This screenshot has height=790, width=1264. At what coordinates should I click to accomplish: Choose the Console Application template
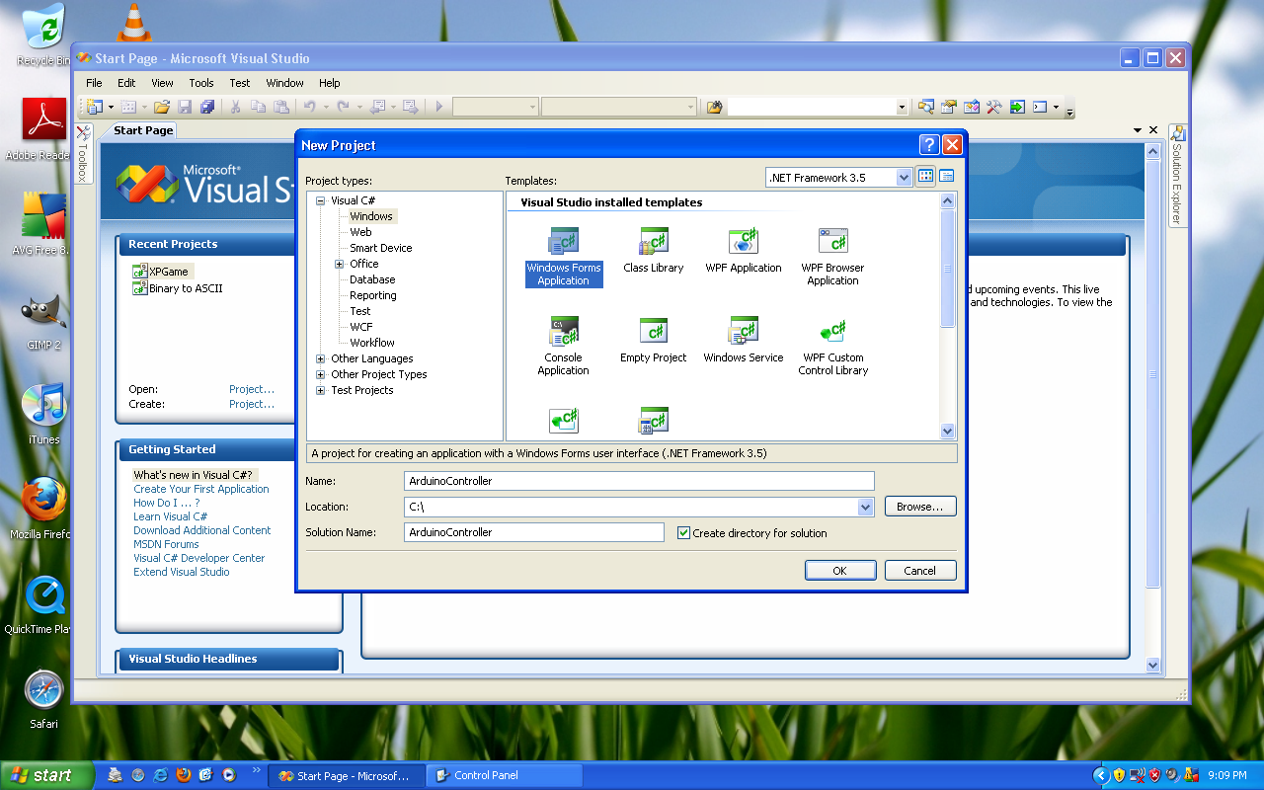tap(564, 347)
